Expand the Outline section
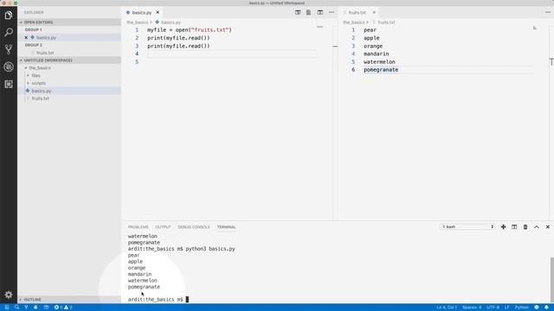Image resolution: width=554 pixels, height=311 pixels. (x=69, y=300)
